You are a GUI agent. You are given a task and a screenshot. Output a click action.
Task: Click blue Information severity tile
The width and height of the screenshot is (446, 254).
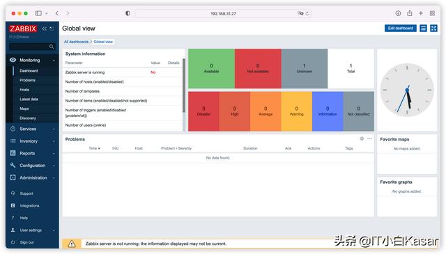tap(328, 111)
